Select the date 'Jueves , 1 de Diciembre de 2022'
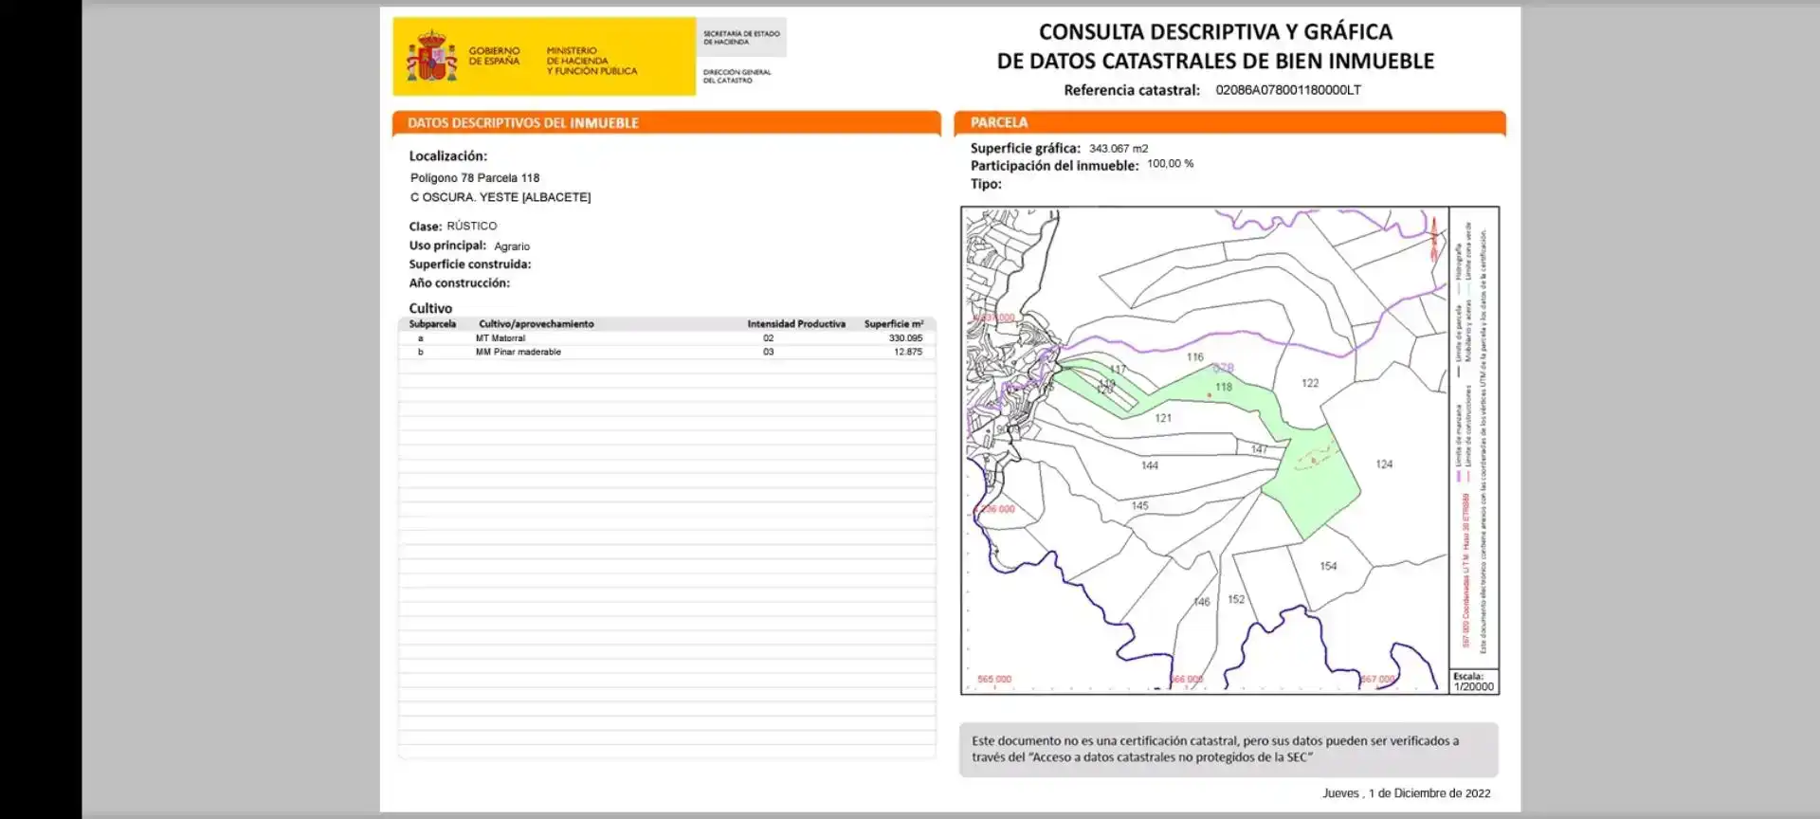1820x819 pixels. point(1407,793)
